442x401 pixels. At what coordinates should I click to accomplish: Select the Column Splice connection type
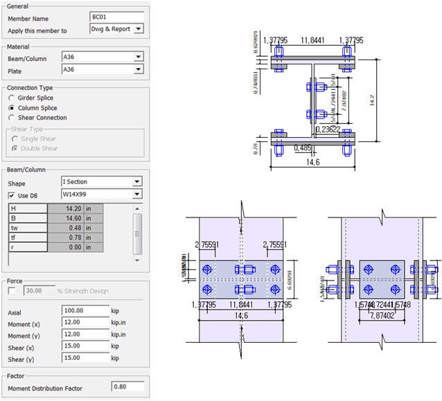click(11, 108)
